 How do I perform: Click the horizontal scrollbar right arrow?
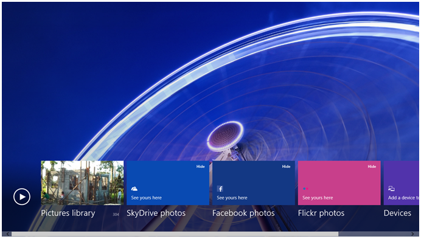[412, 234]
